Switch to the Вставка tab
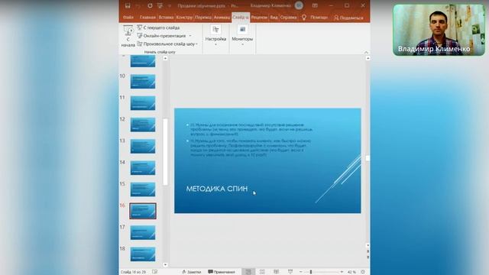 click(166, 18)
